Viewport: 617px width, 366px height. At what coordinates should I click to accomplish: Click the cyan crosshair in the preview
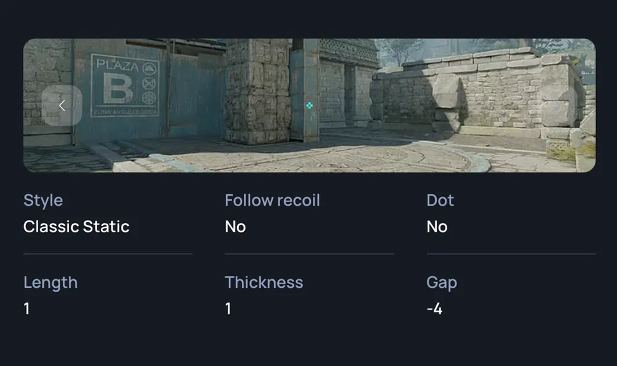click(x=309, y=105)
